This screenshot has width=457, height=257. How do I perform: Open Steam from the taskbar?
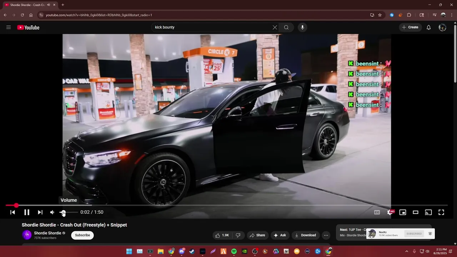[x=192, y=251]
